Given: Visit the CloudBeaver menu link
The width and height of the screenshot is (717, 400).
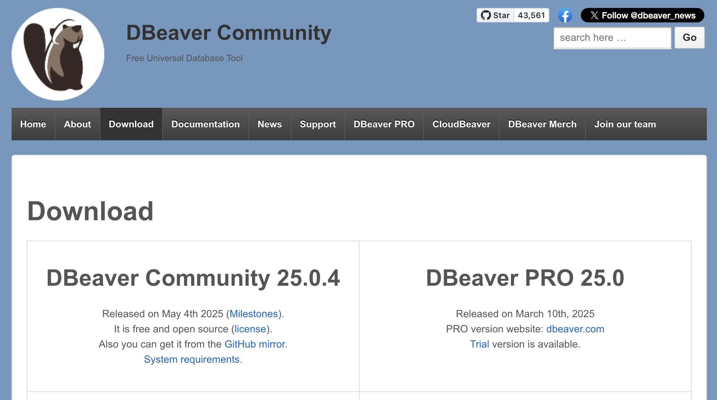Looking at the screenshot, I should (x=461, y=124).
